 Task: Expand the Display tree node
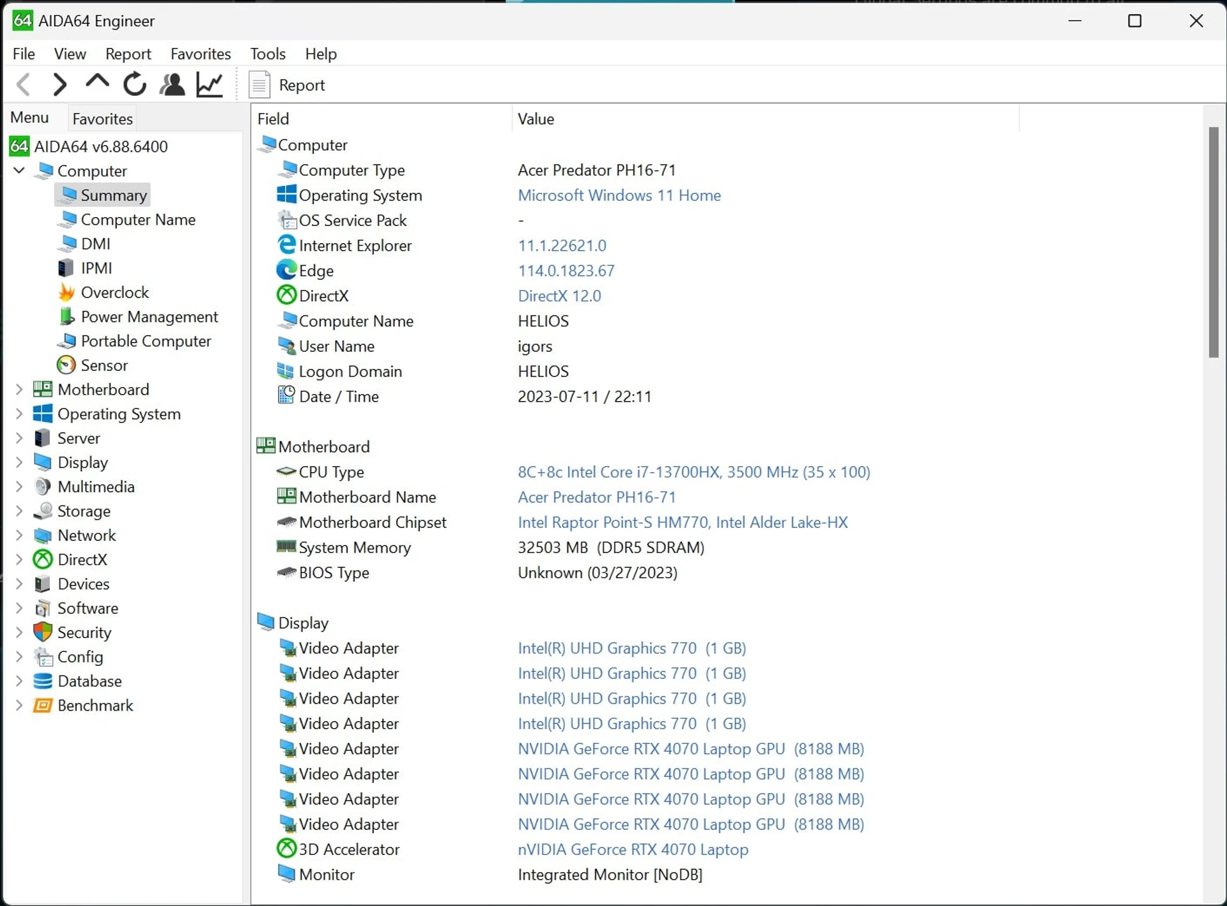coord(19,462)
